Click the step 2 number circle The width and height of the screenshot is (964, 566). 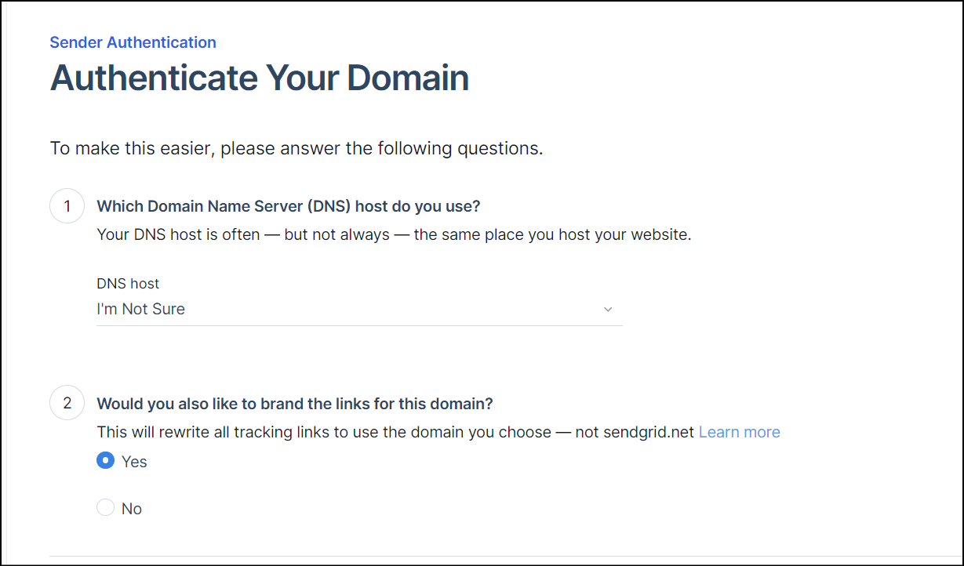[67, 404]
